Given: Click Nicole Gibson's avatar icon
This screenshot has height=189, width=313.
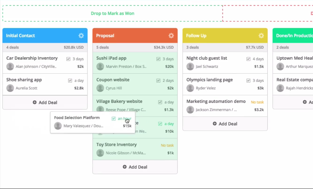Looking at the screenshot, I should tap(100, 153).
